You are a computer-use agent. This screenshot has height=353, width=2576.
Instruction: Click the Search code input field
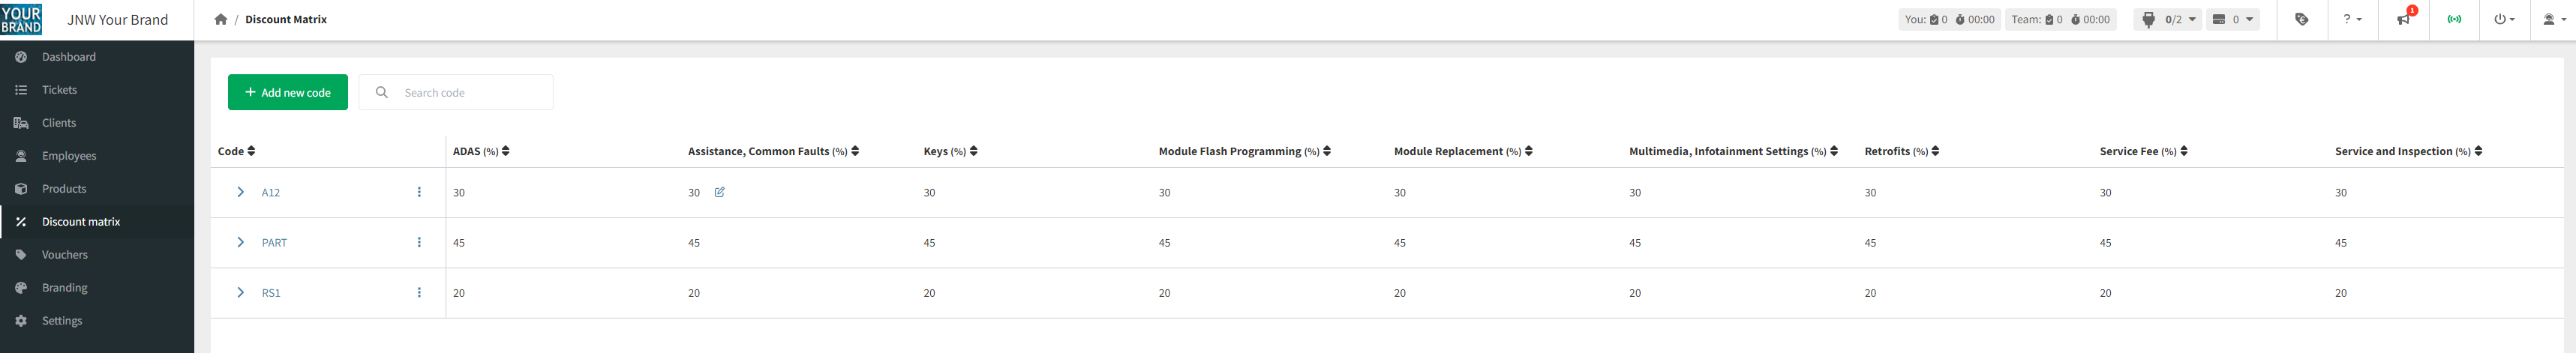[470, 92]
